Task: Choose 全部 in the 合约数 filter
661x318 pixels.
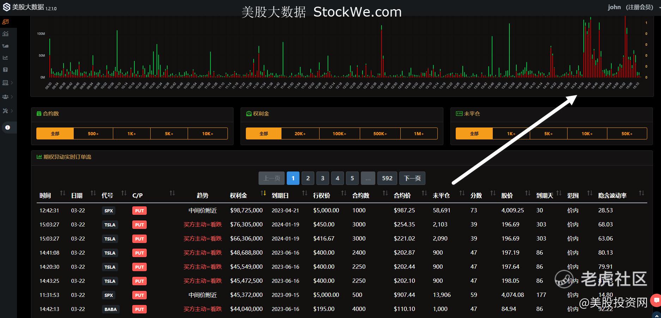Action: pos(55,133)
